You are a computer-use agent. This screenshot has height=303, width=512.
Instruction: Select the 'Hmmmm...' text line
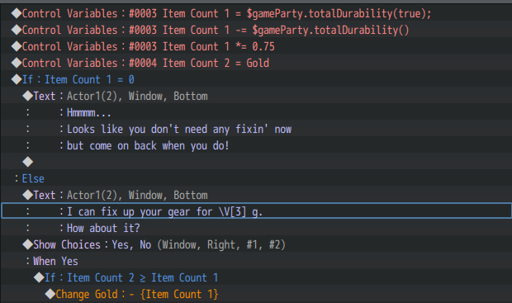click(x=256, y=112)
